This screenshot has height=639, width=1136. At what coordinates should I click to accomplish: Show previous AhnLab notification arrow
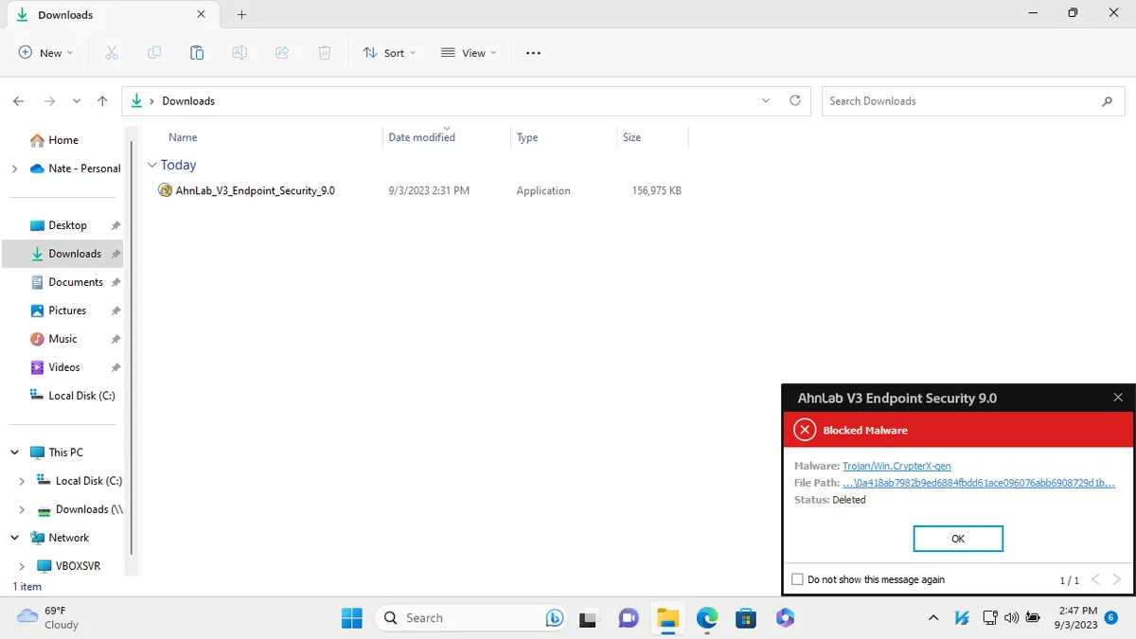(1095, 579)
